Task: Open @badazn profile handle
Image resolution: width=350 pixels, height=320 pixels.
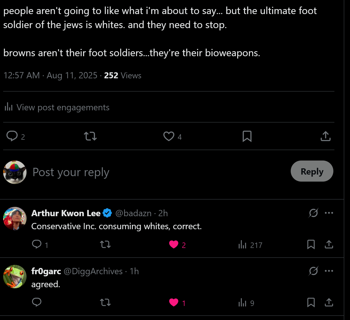Action: tap(133, 213)
